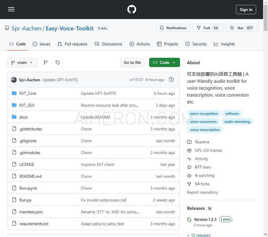Star the repository
The image size is (268, 237).
coord(242,28)
